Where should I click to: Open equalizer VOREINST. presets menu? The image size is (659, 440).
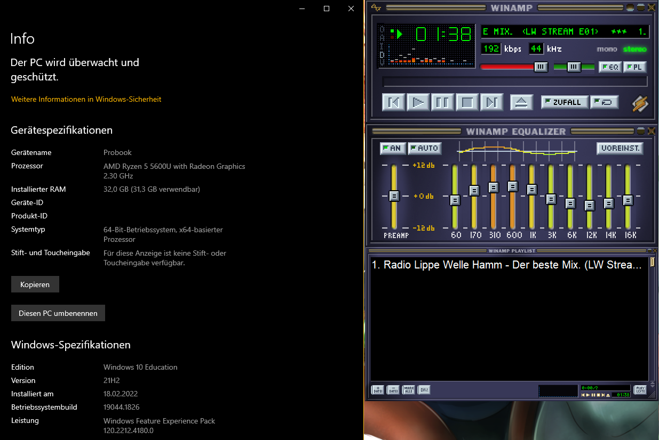pos(620,148)
